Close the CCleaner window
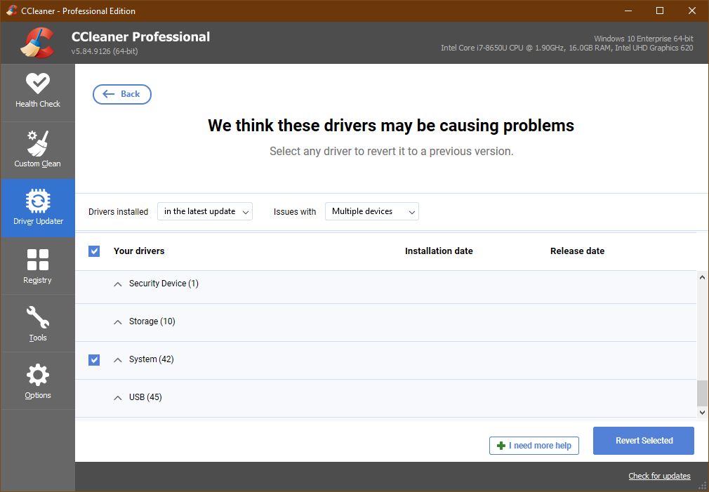Image resolution: width=709 pixels, height=492 pixels. pyautogui.click(x=692, y=11)
